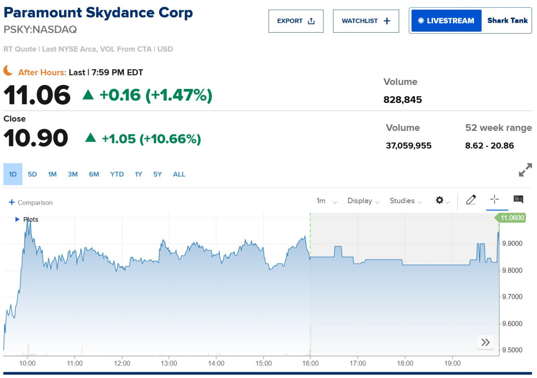Click the volume value 37,059,955
The image size is (537, 378).
[409, 145]
